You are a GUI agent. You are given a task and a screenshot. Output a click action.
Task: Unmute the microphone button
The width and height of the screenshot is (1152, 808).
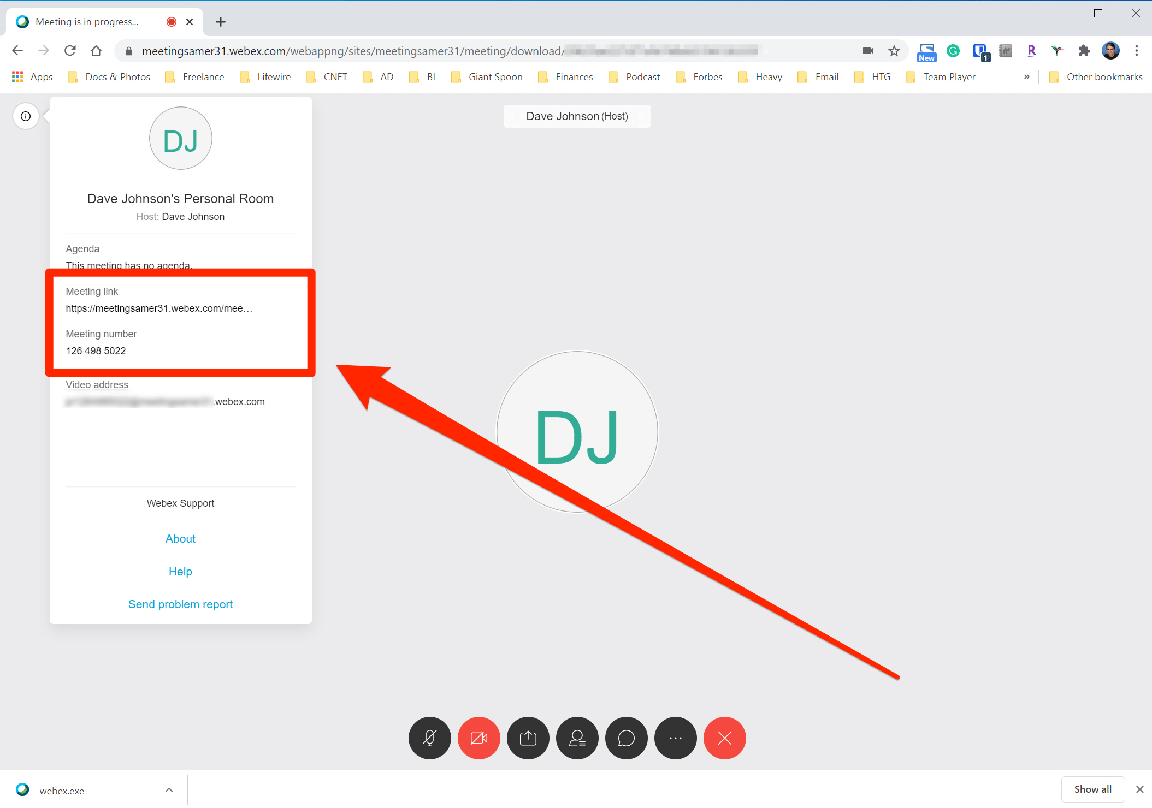(430, 738)
